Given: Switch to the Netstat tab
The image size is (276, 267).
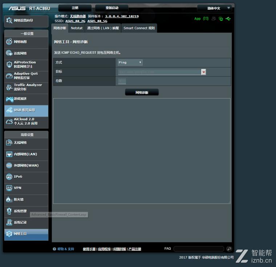Looking at the screenshot, I should click(77, 28).
